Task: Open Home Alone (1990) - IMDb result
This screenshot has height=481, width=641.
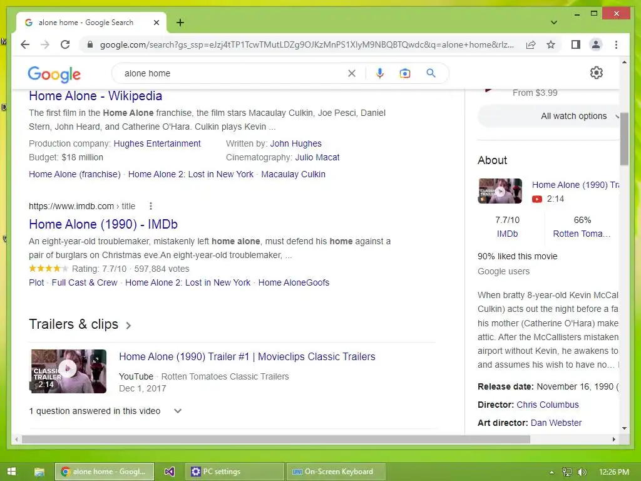Action: click(x=103, y=224)
